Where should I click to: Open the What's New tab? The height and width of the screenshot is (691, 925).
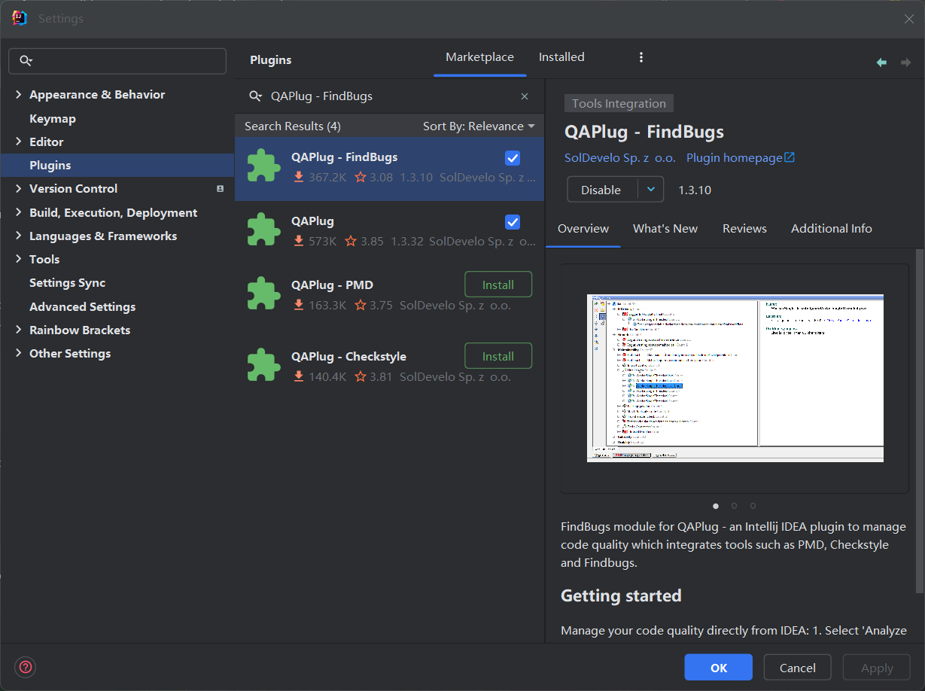coord(665,229)
